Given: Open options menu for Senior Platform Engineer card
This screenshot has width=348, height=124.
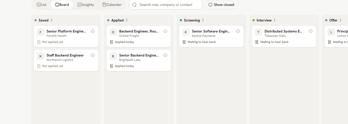Looking at the screenshot, I should 93,31.
